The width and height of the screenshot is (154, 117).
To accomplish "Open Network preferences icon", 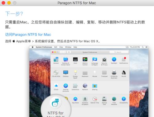I will click(x=85, y=86).
